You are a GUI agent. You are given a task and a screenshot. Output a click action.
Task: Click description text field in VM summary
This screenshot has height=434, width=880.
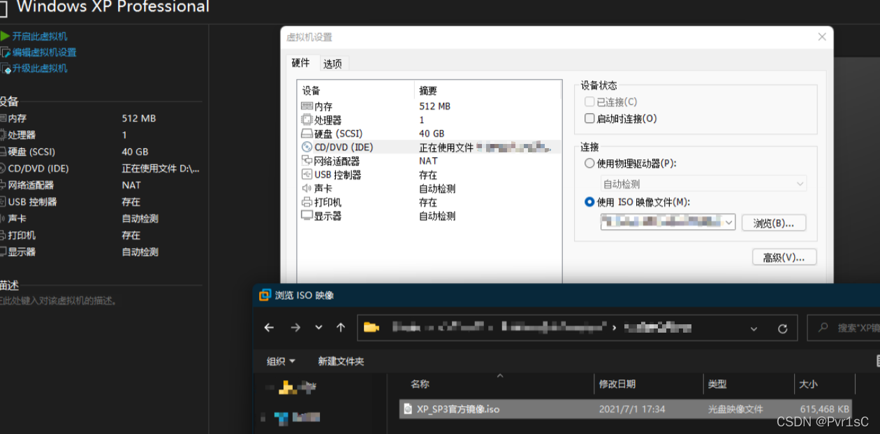tap(59, 301)
